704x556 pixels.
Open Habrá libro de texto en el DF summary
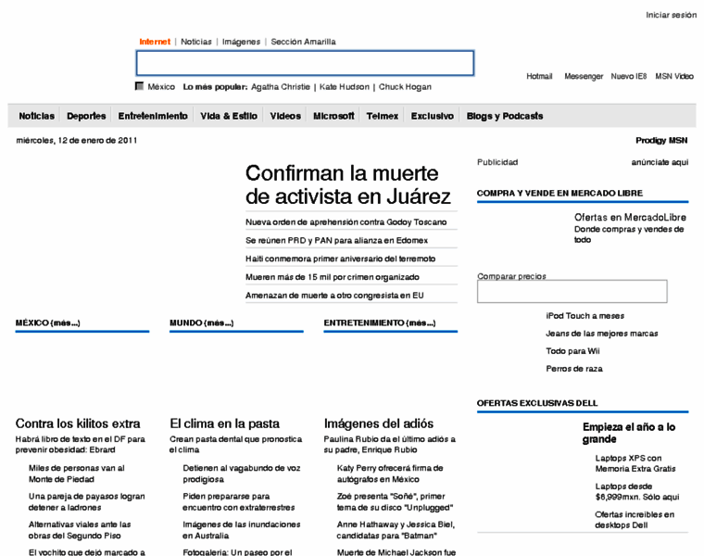point(80,444)
